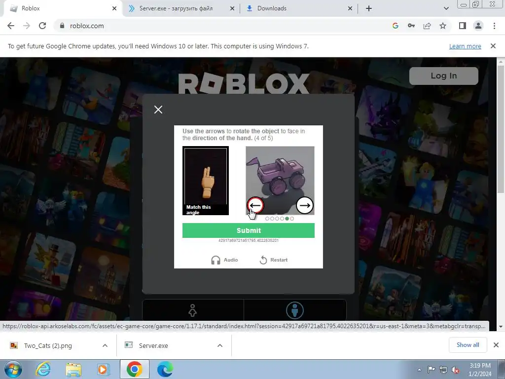Open the Learn more link

pyautogui.click(x=465, y=46)
